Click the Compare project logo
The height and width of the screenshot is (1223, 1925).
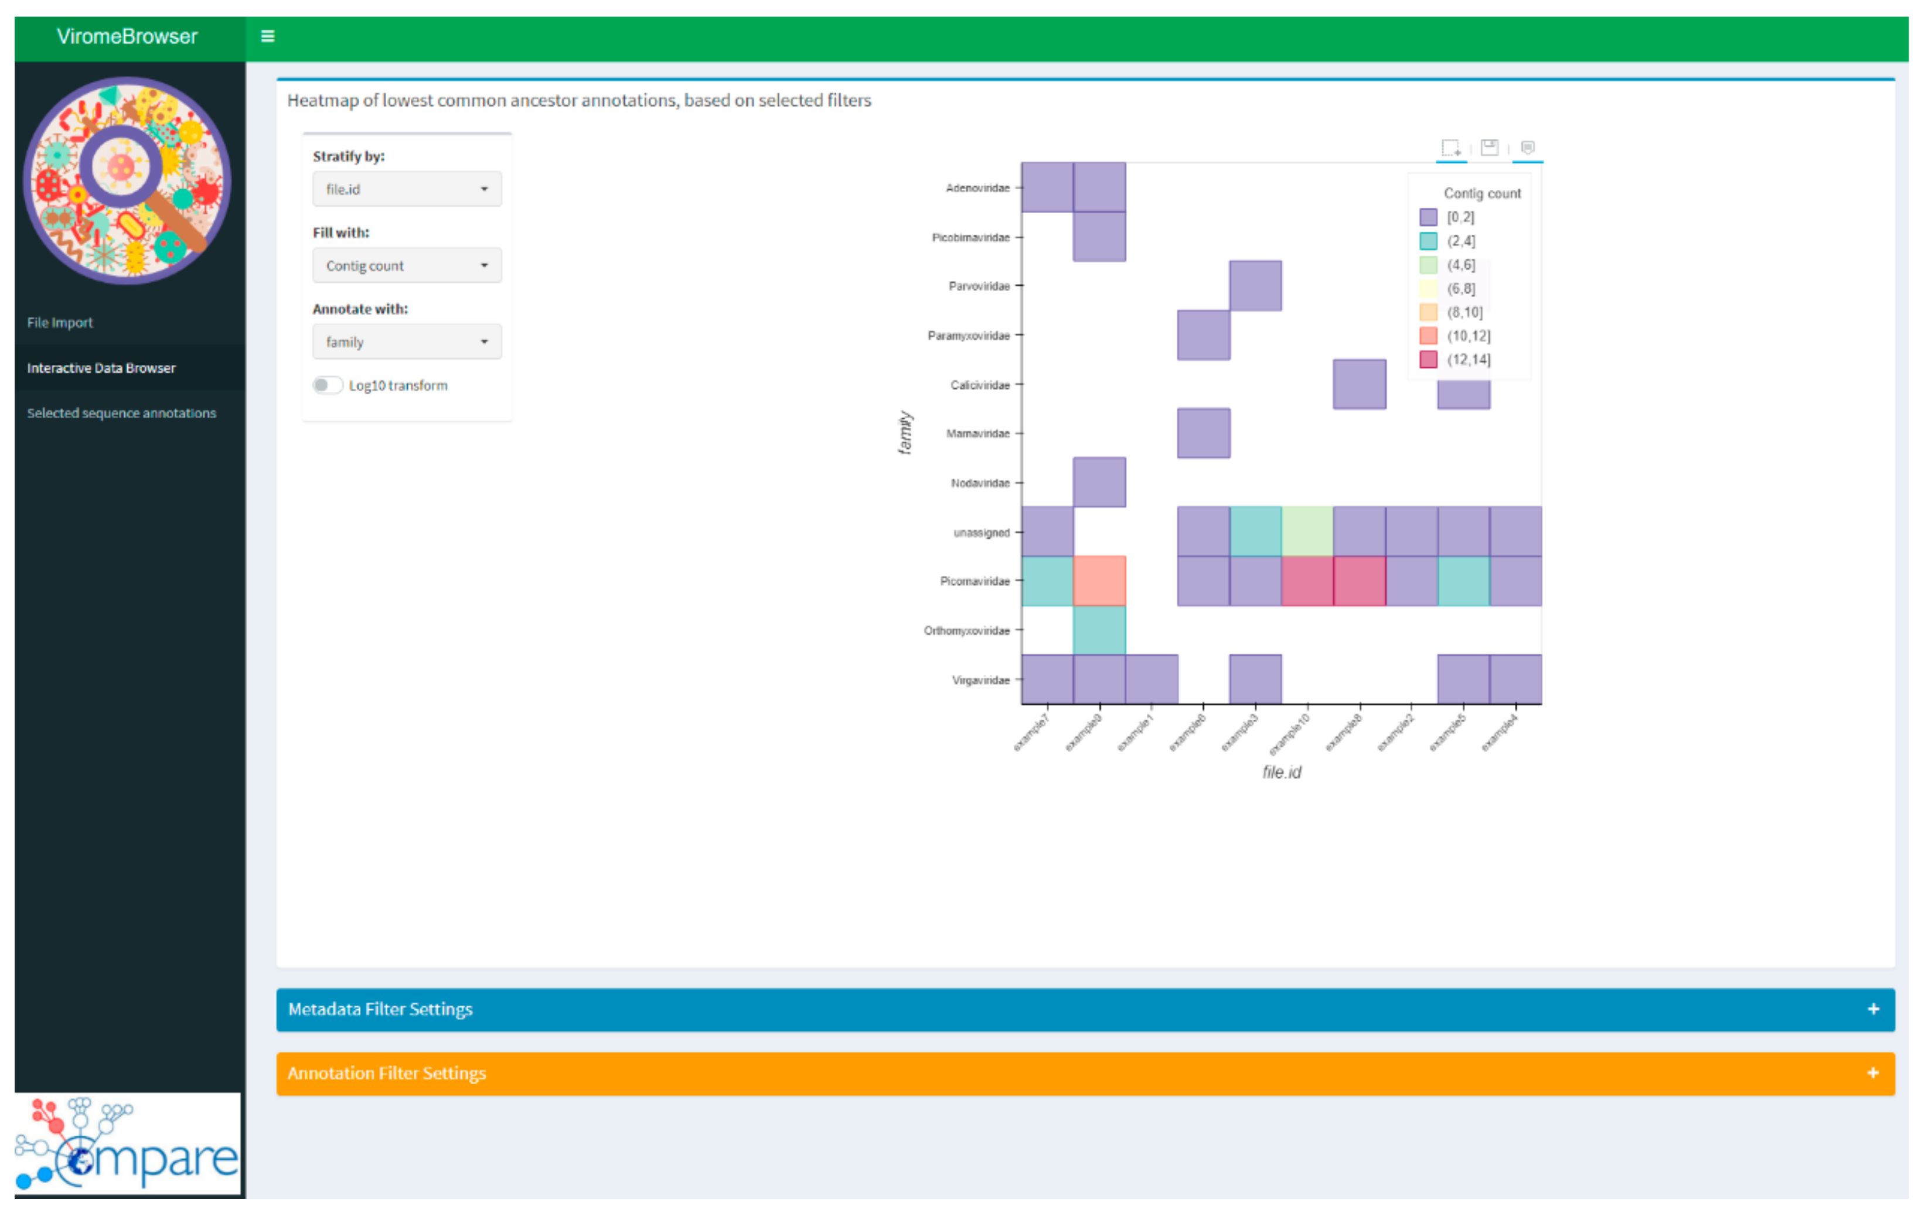click(127, 1143)
